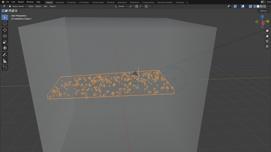Switch to Rendered viewport shading
Image resolution: width=271 pixels, height=152 pixels.
pyautogui.click(x=265, y=6)
